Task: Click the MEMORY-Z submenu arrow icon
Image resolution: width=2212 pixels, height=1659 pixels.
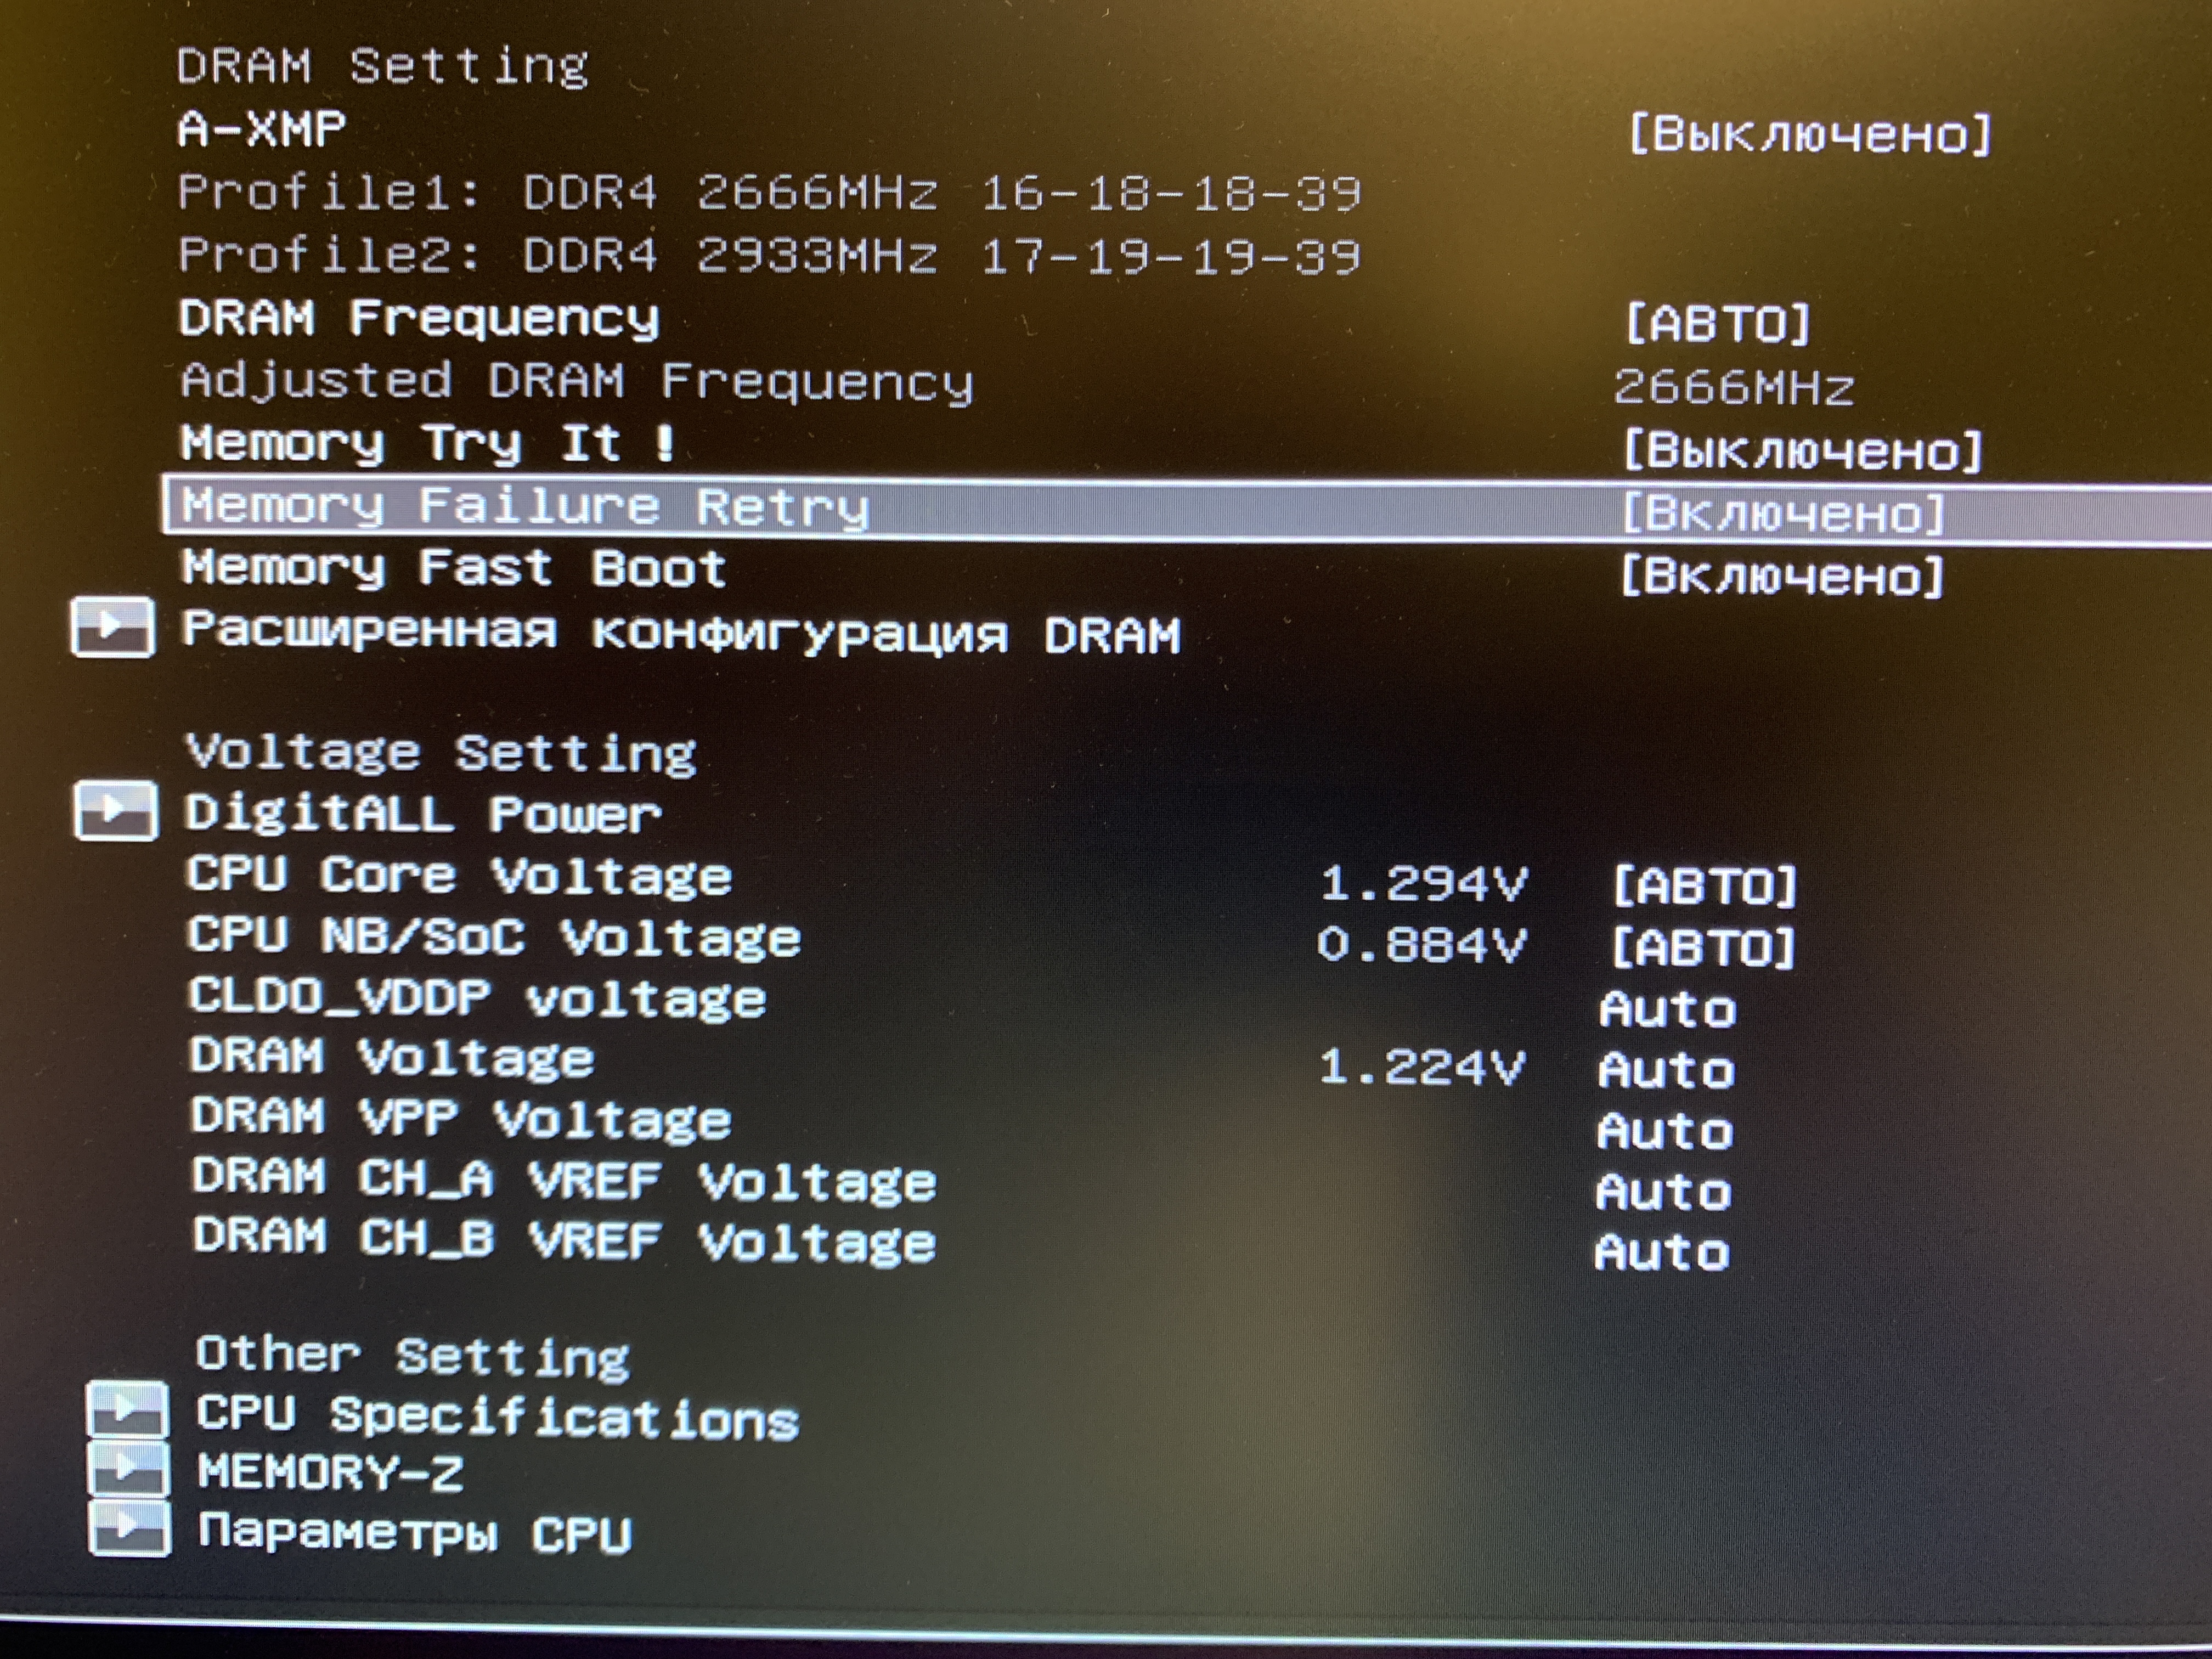Action: pyautogui.click(x=127, y=1468)
